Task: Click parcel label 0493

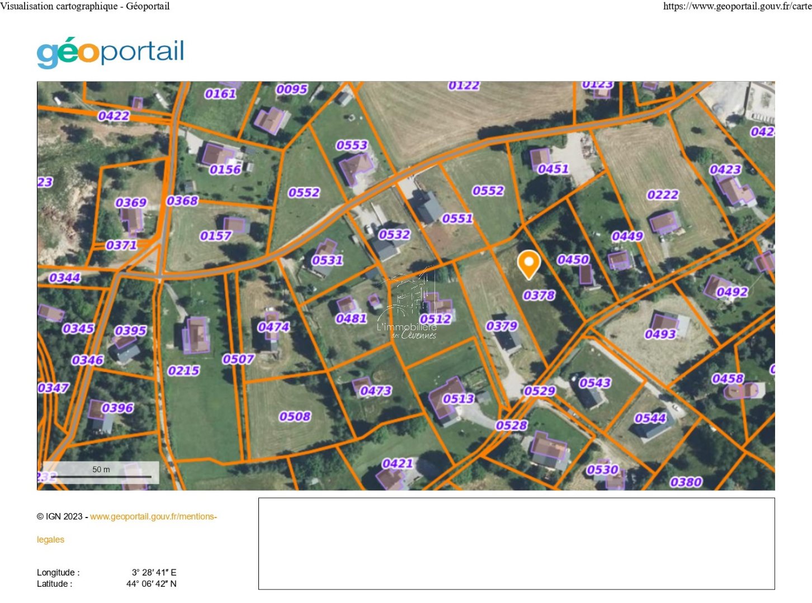Action: coord(660,334)
